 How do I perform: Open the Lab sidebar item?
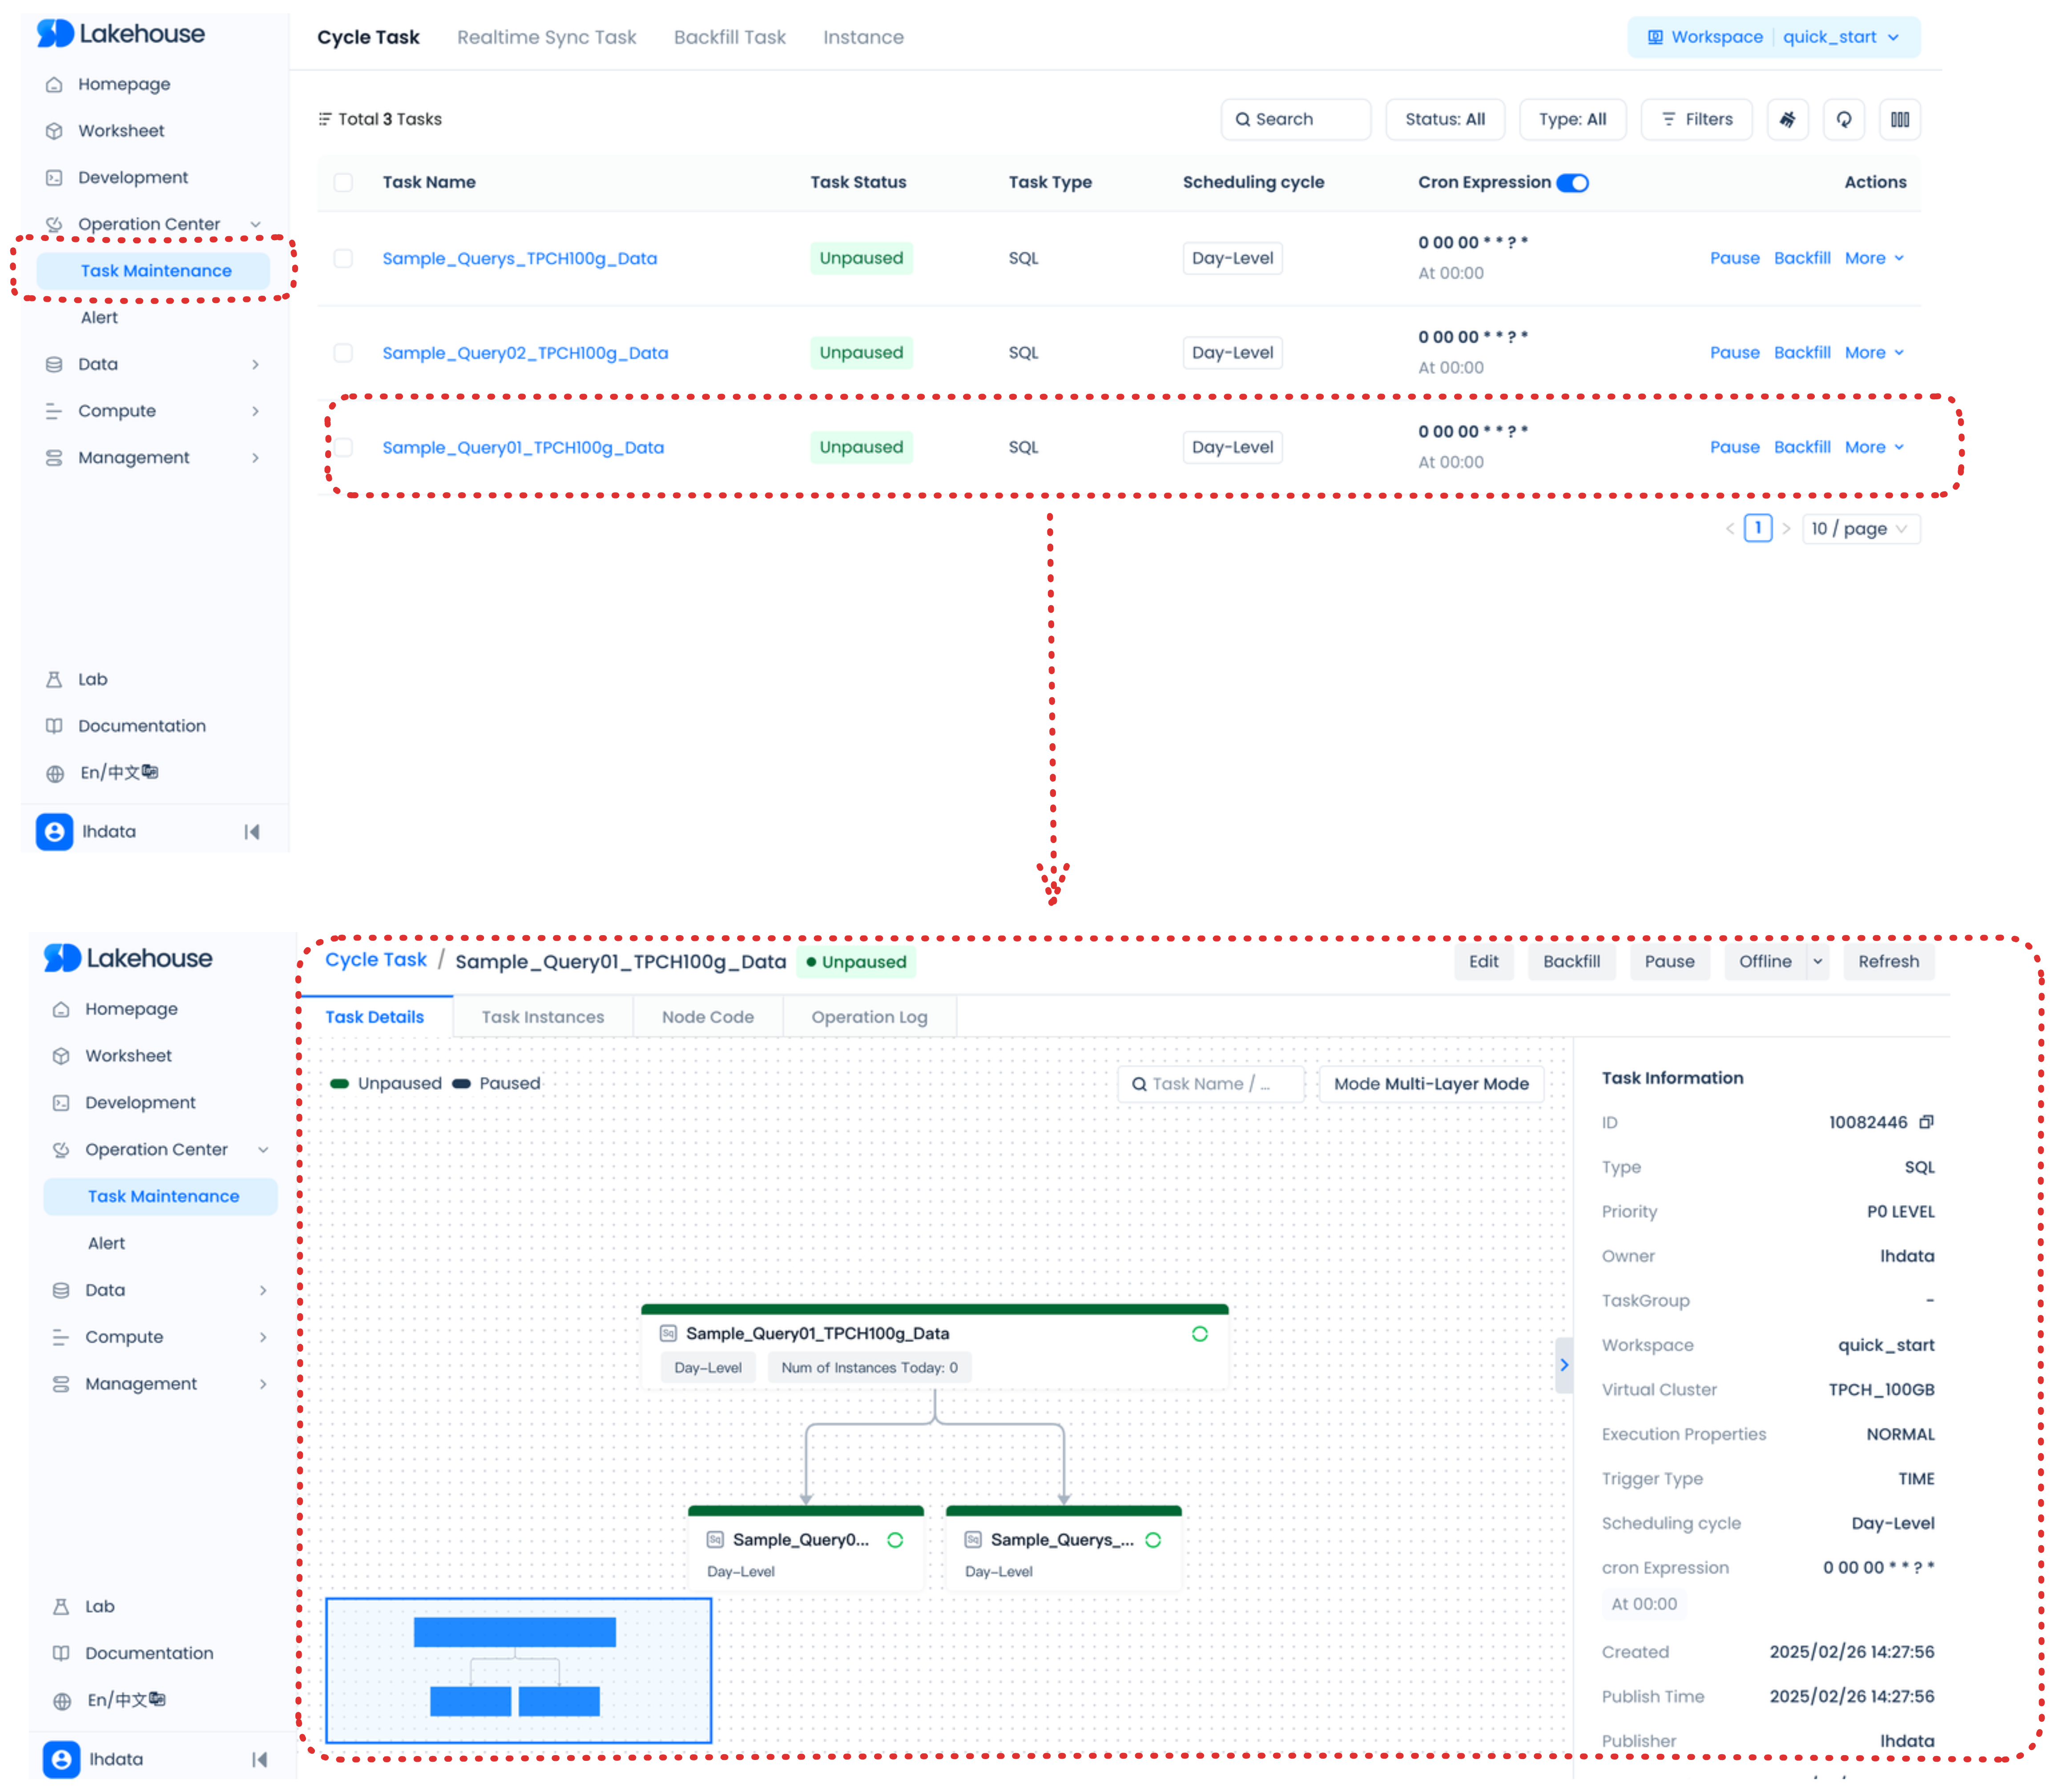point(92,679)
